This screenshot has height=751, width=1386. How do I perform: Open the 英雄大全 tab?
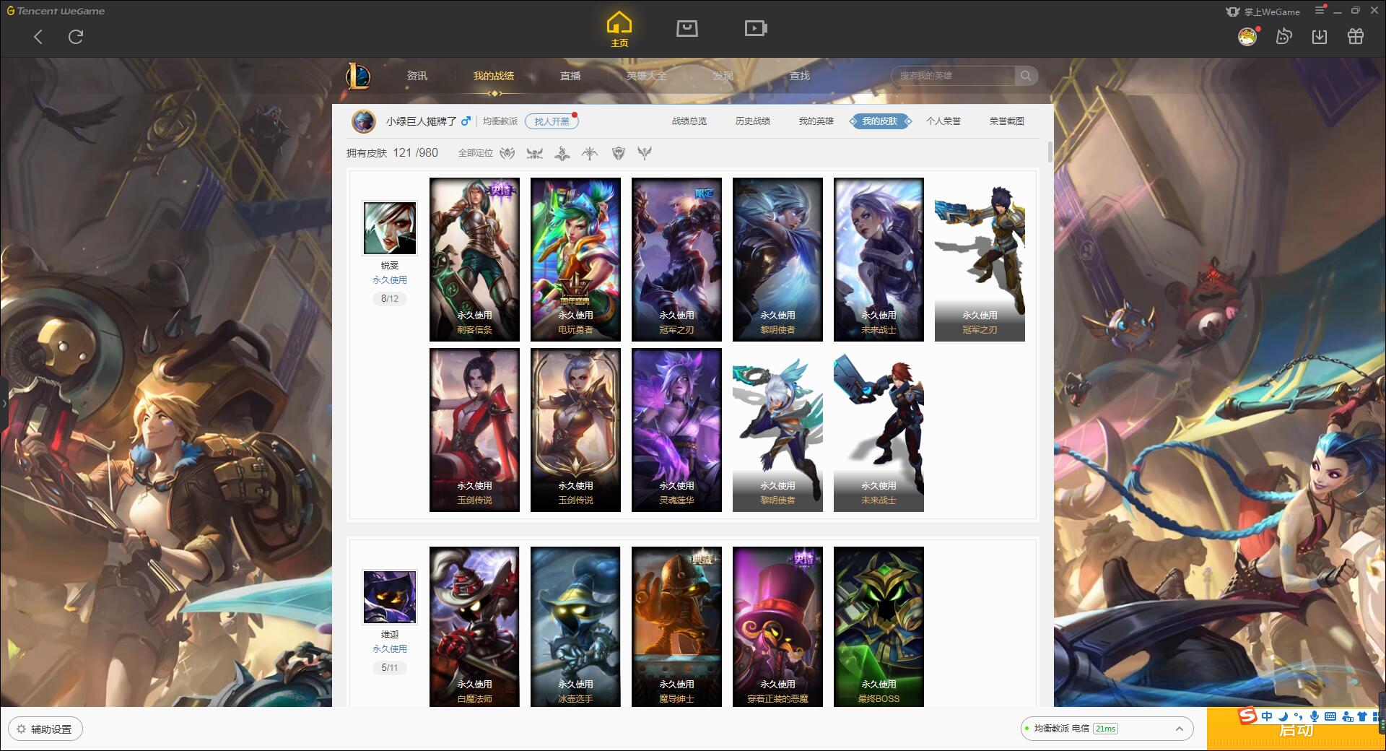click(647, 76)
